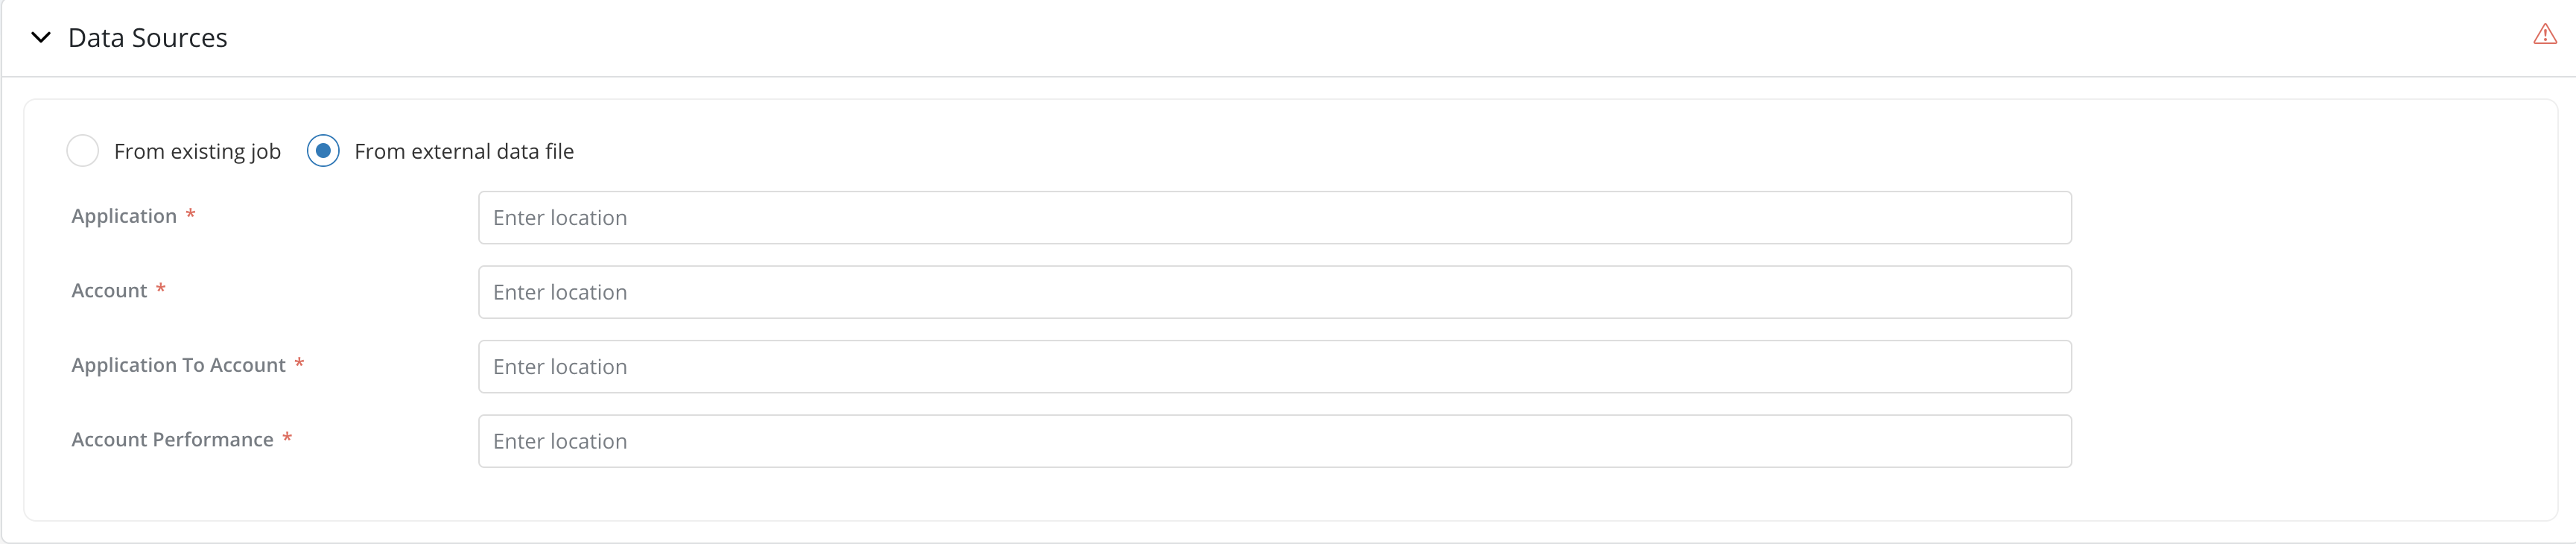
Task: Click the Account field label
Action: click(109, 291)
